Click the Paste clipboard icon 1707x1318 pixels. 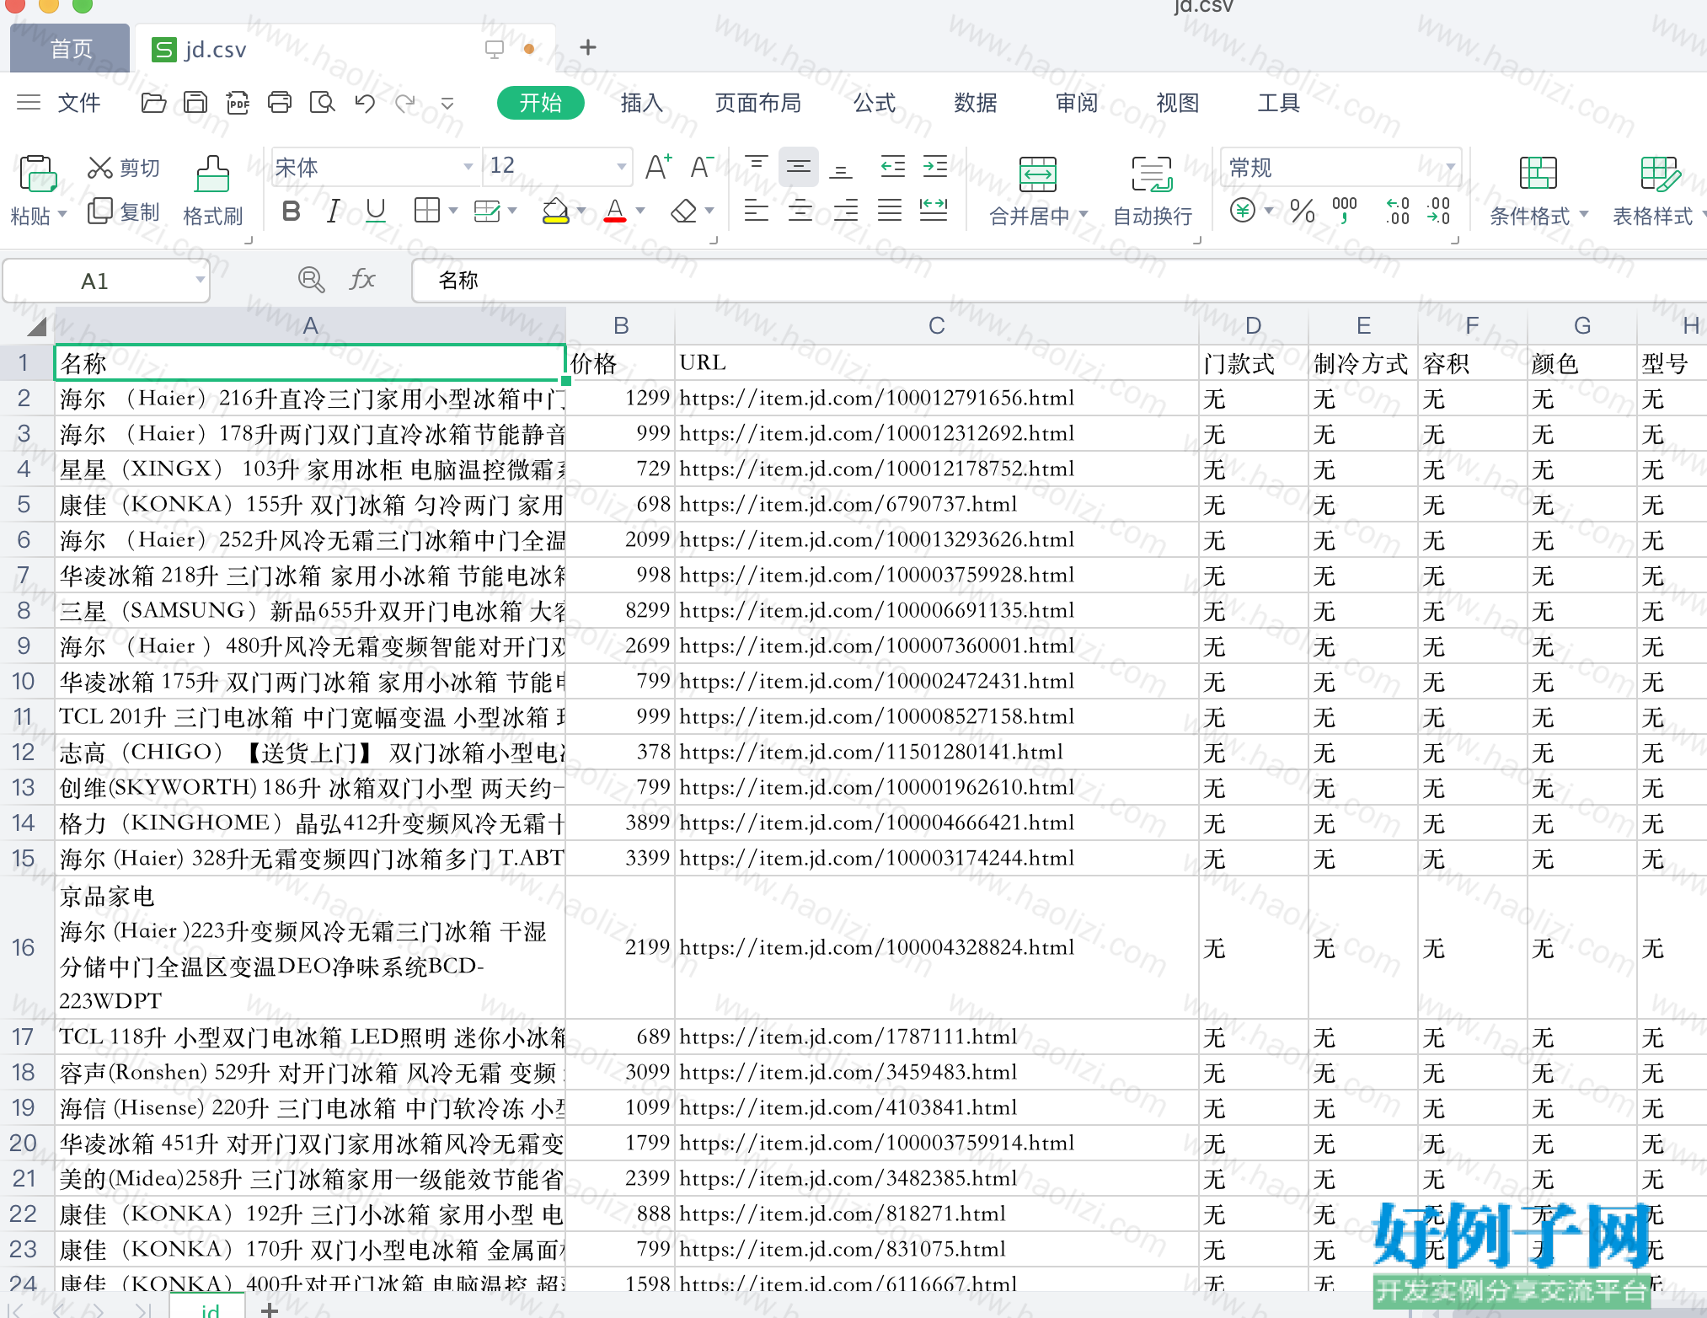click(37, 174)
